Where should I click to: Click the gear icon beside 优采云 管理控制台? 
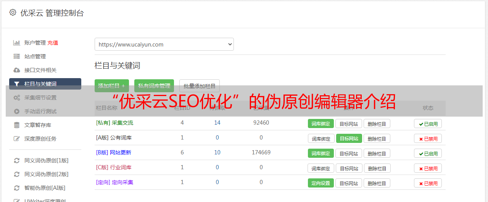[13, 13]
